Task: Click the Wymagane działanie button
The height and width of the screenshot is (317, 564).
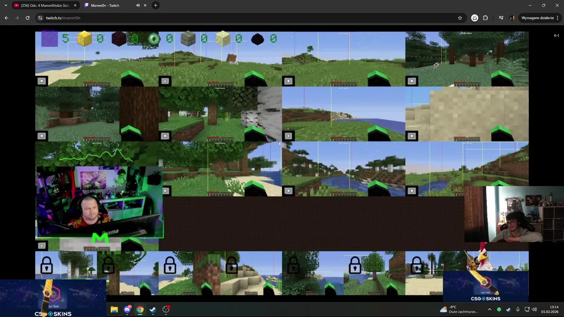Action: pyautogui.click(x=538, y=18)
